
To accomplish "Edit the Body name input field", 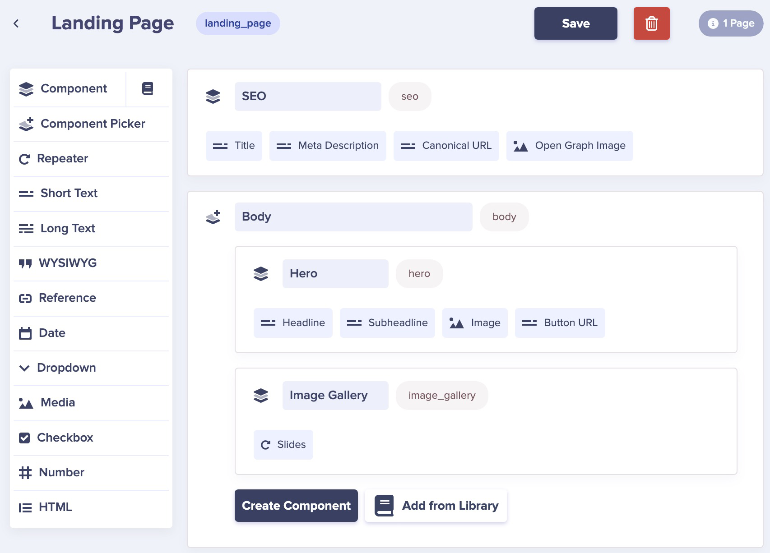I will click(x=353, y=217).
